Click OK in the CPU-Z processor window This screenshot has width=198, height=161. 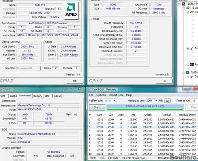pyautogui.click(x=75, y=81)
